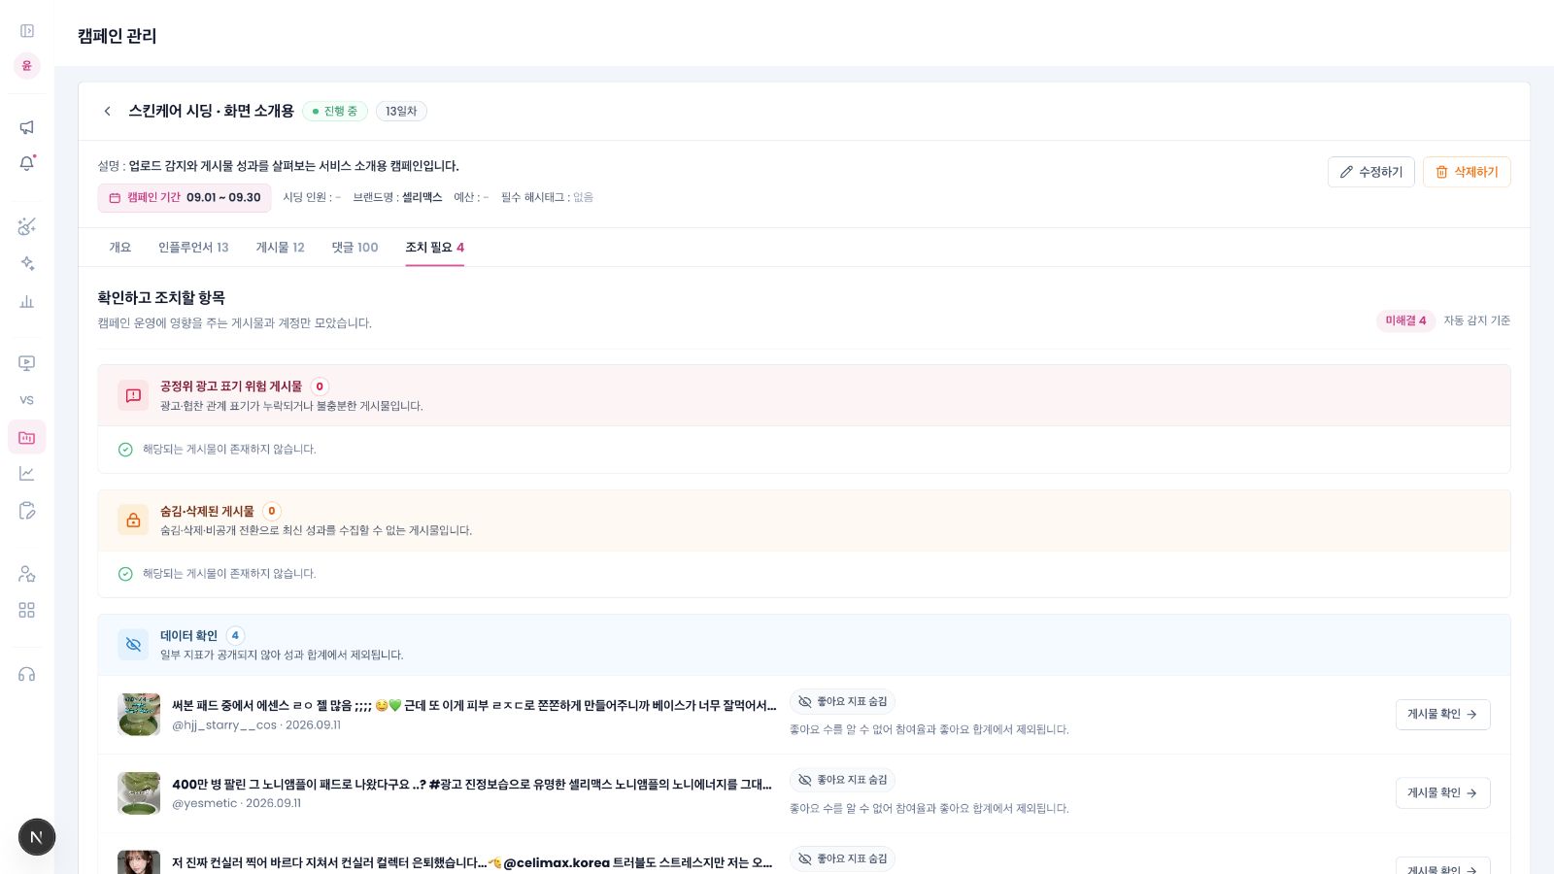Open the line graph sidebar icon
The height and width of the screenshot is (874, 1554).
(27, 474)
